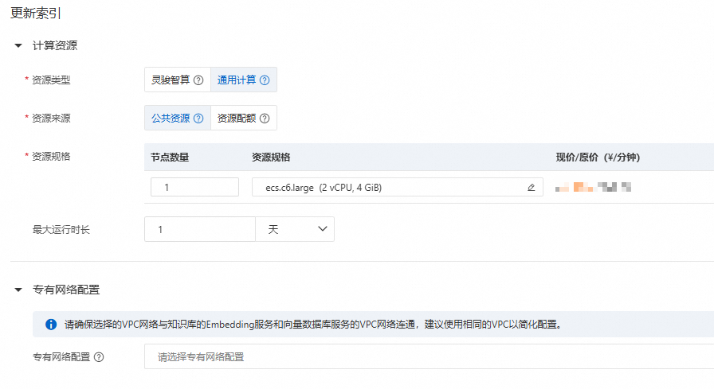
Task: Select the 灵骏智算 resource type
Action: 178,80
